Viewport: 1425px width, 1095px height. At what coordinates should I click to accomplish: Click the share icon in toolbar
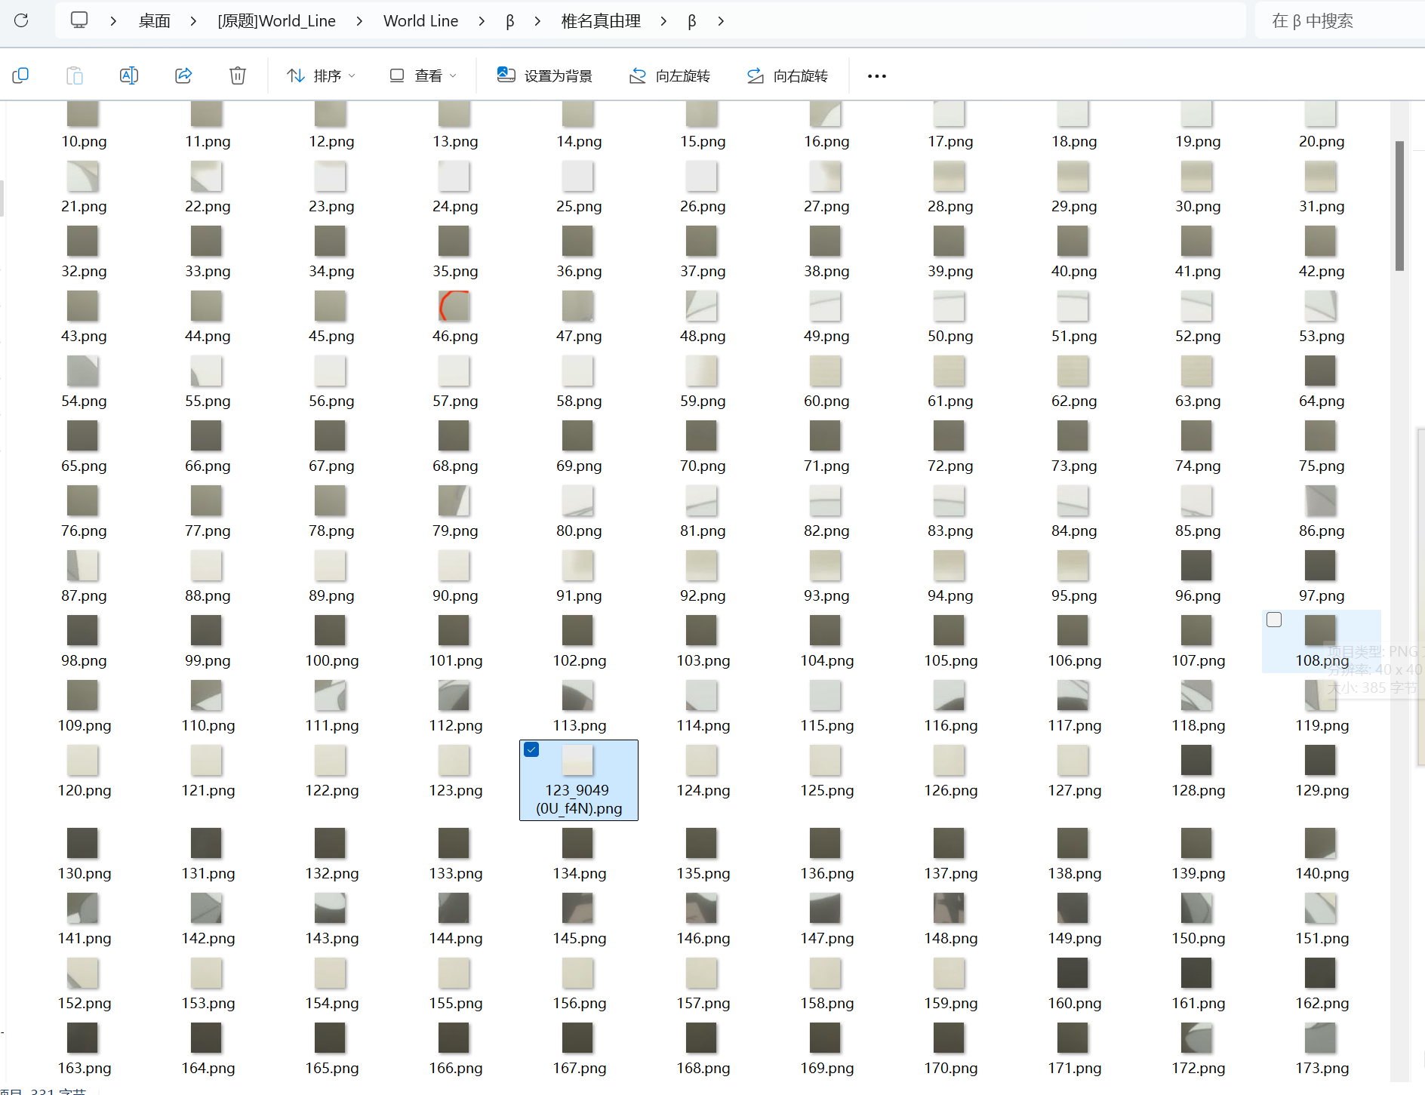(x=183, y=75)
